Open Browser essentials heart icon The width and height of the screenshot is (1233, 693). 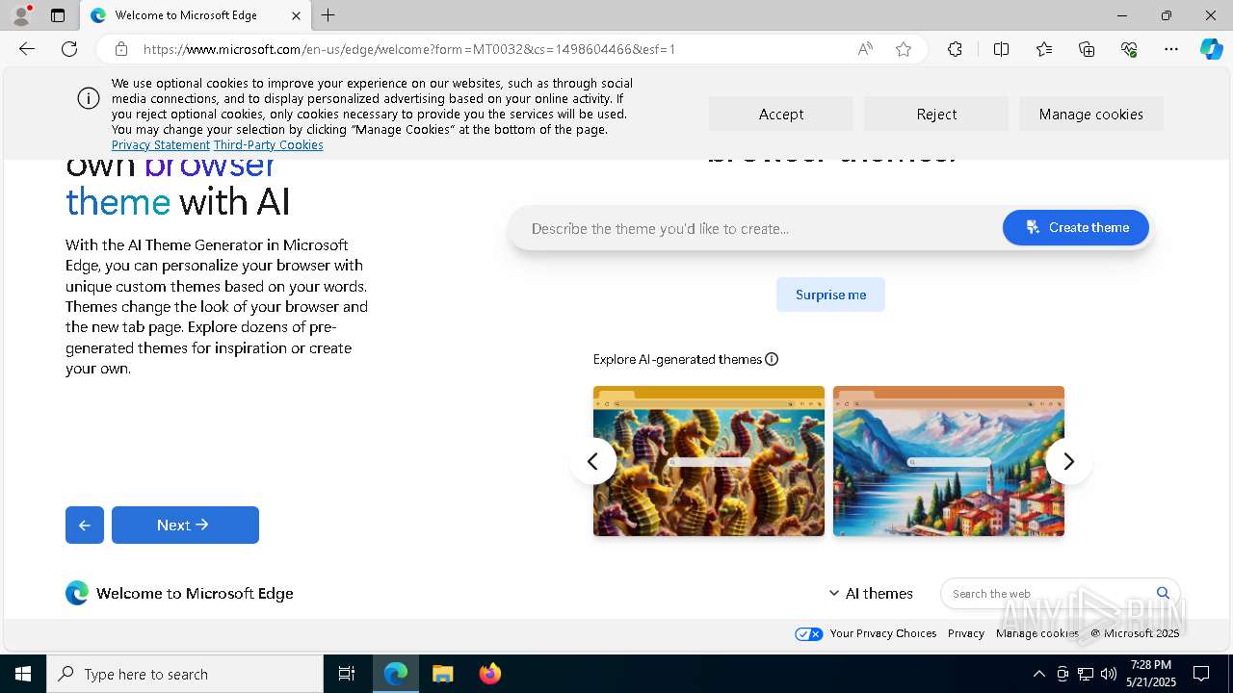pos(1129,49)
